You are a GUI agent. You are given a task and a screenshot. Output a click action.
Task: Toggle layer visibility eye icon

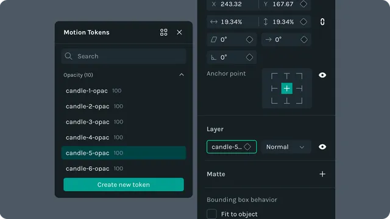pos(322,147)
